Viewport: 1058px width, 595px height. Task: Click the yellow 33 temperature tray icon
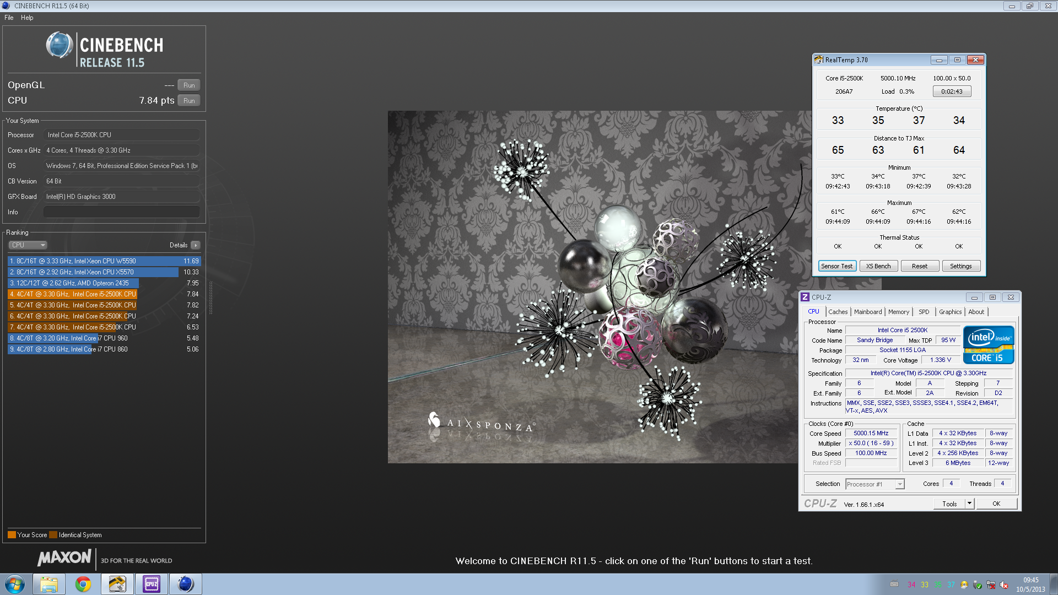925,585
